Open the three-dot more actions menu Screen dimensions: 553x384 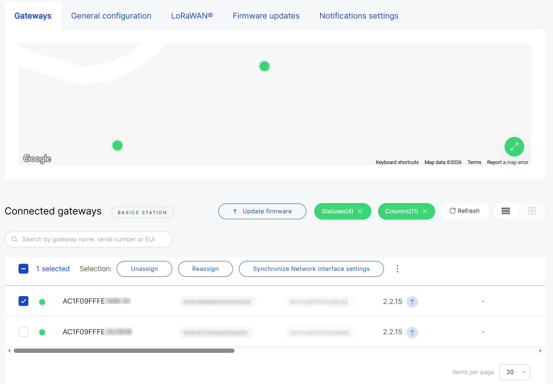pos(397,269)
